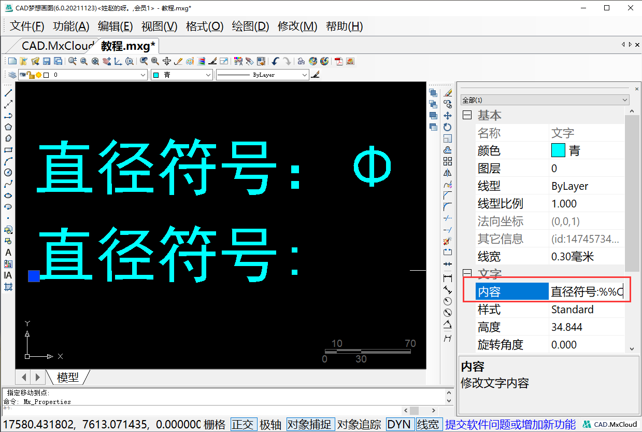The height and width of the screenshot is (432, 642).
Task: Open the color dropdown showing 青
Action: point(181,75)
